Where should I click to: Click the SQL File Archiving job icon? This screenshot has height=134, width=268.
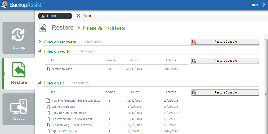tap(48, 107)
